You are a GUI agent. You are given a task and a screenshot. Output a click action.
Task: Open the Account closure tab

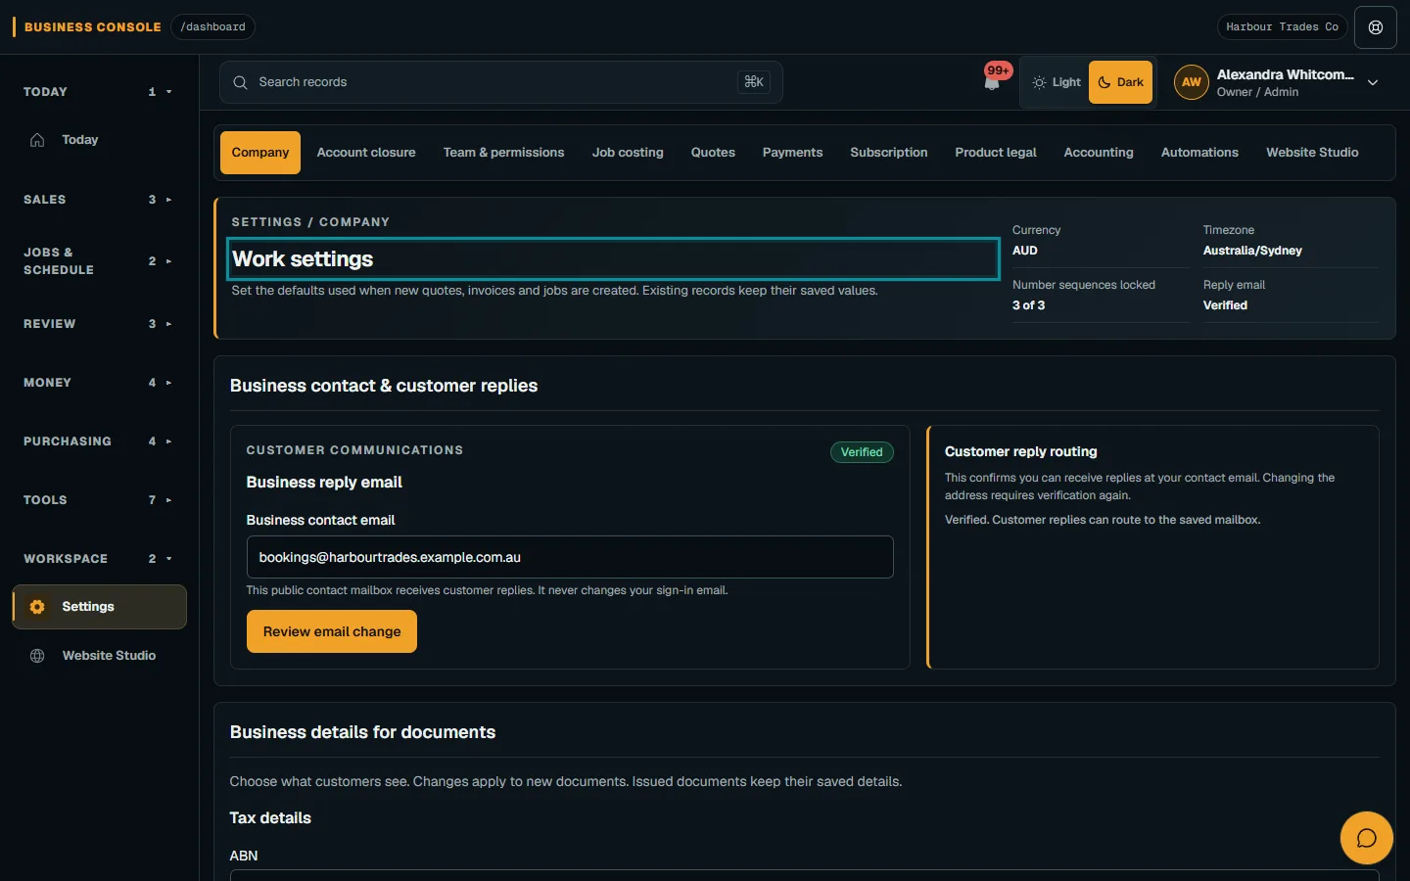coord(366,153)
